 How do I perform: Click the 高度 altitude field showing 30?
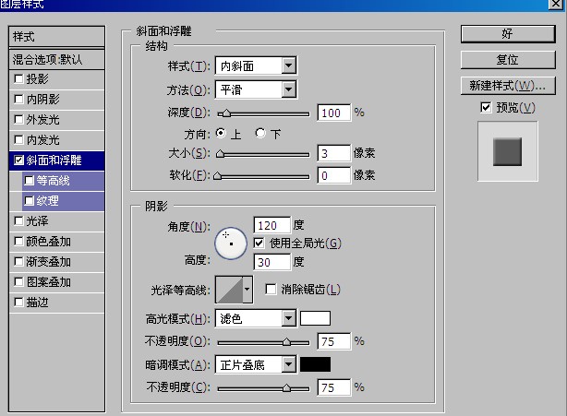click(x=271, y=262)
